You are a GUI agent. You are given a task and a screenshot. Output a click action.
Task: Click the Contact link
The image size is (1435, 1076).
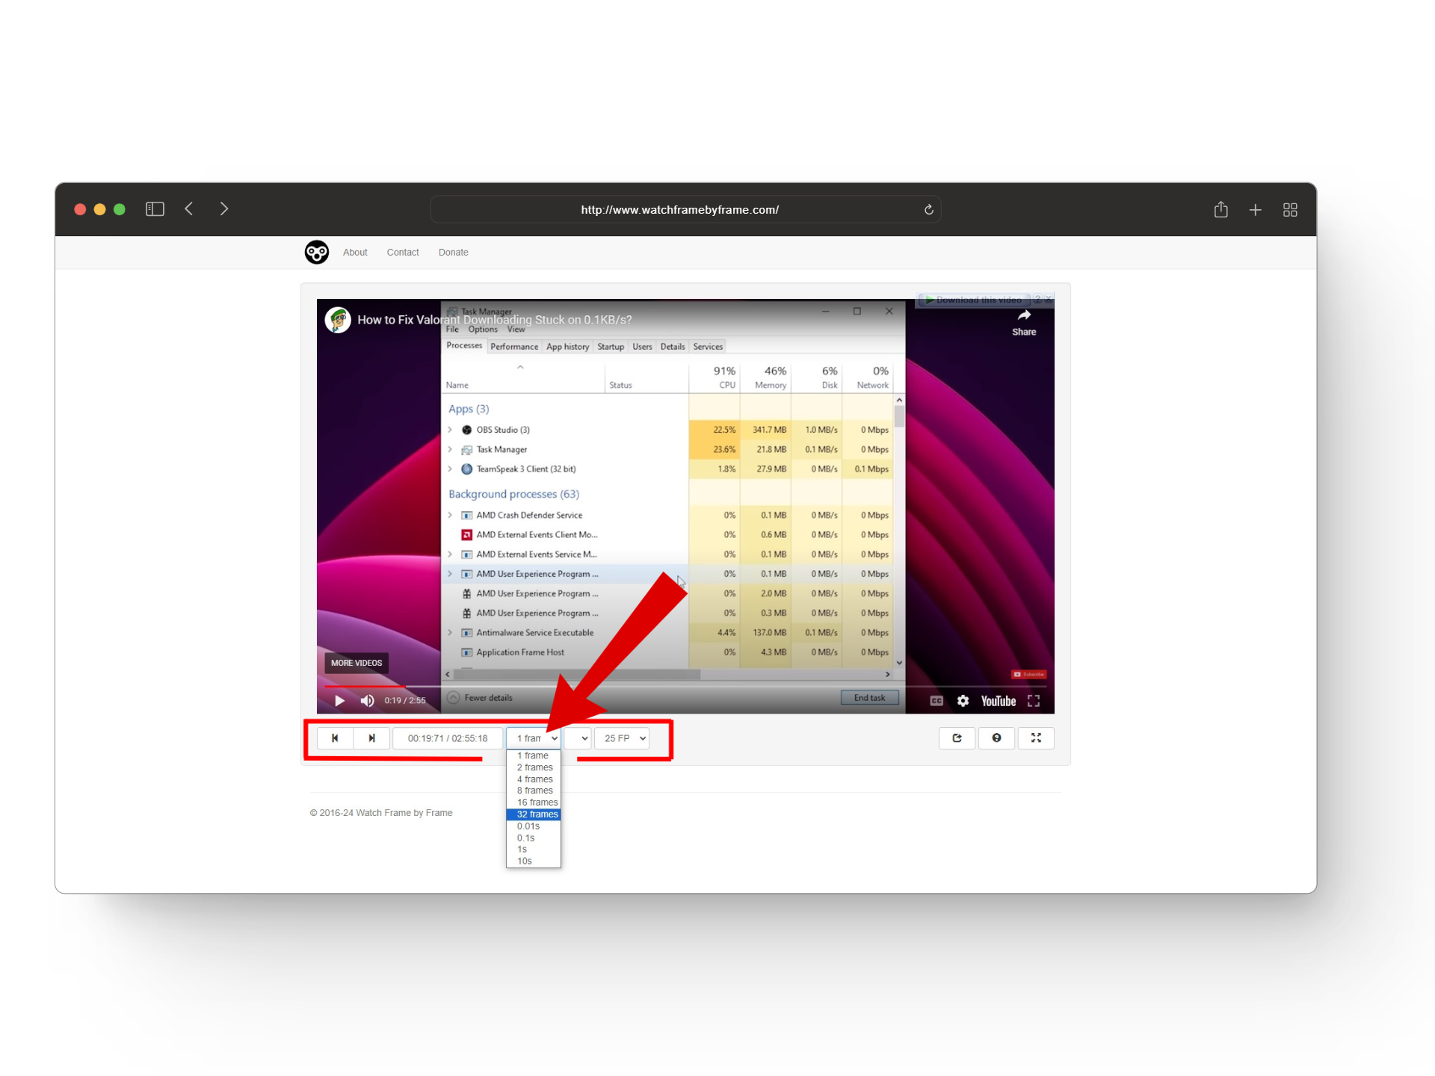(403, 253)
